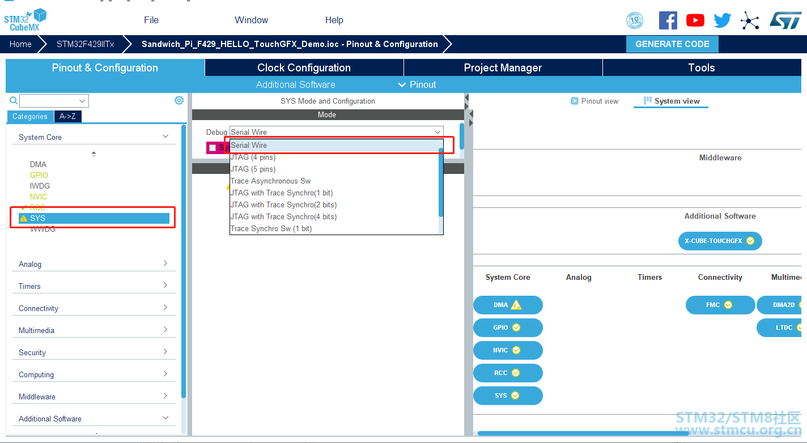Image resolution: width=807 pixels, height=443 pixels.
Task: Collapse the Additional Software category
Action: pos(165,418)
